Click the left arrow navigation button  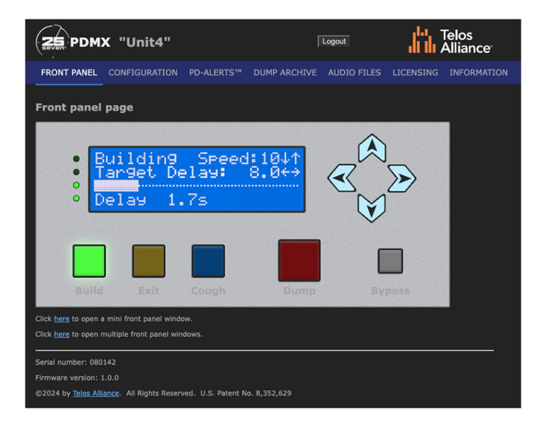click(342, 178)
